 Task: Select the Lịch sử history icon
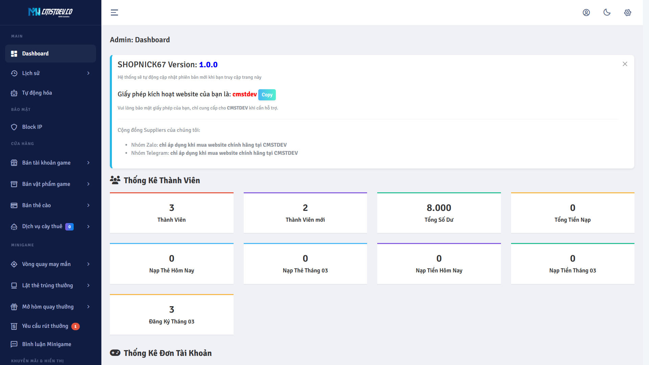coord(14,73)
